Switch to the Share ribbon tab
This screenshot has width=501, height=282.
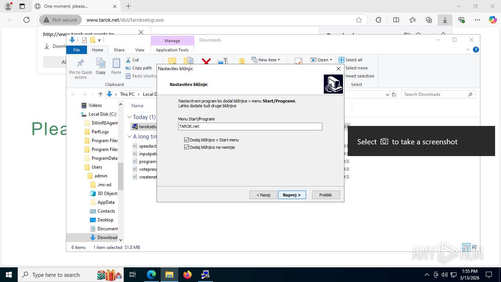point(119,50)
